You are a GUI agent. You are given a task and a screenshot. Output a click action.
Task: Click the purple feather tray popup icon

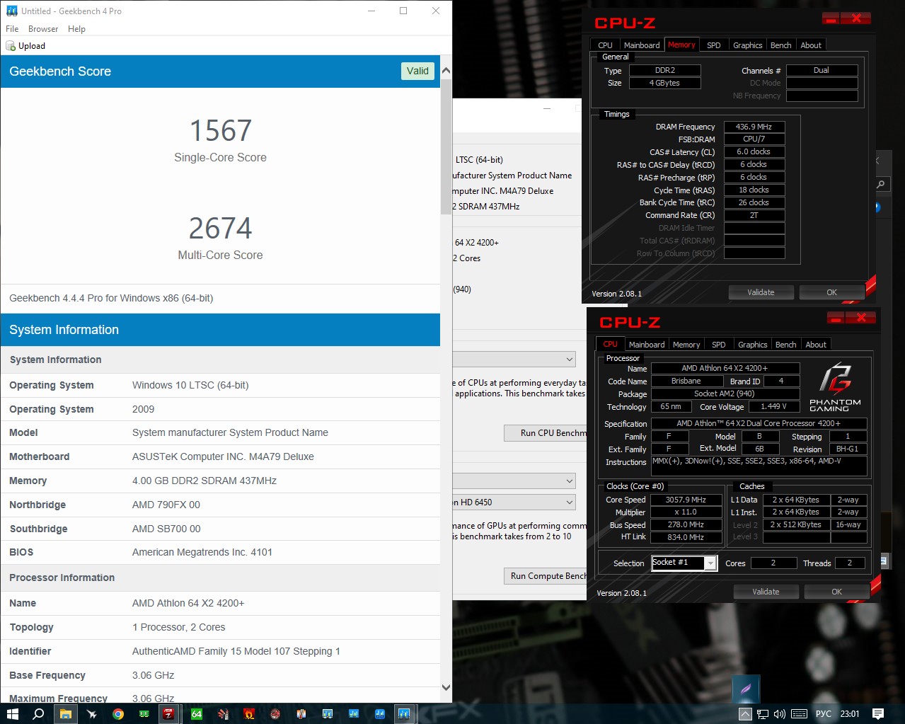pos(746,689)
